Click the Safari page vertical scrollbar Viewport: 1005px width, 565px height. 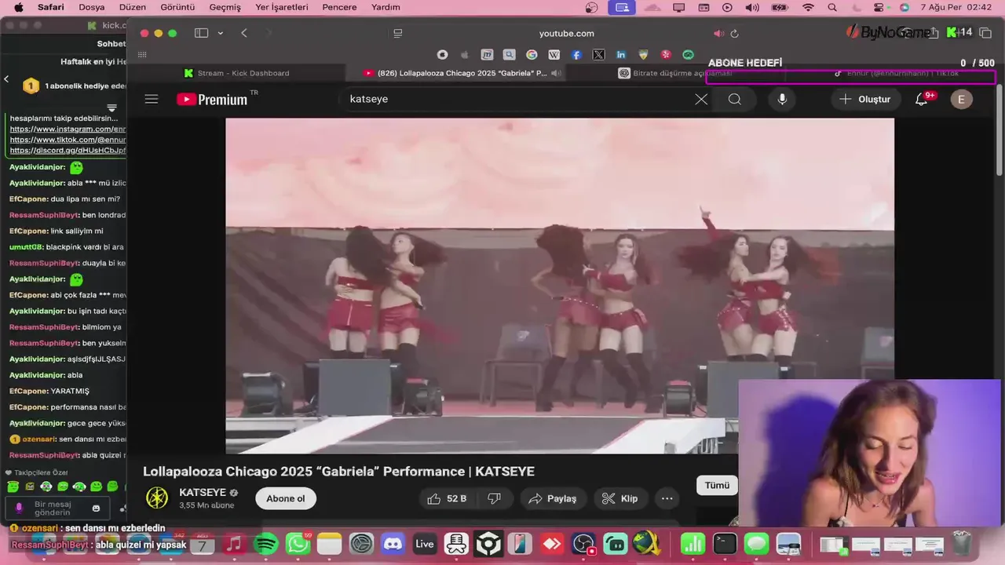[x=1000, y=129]
